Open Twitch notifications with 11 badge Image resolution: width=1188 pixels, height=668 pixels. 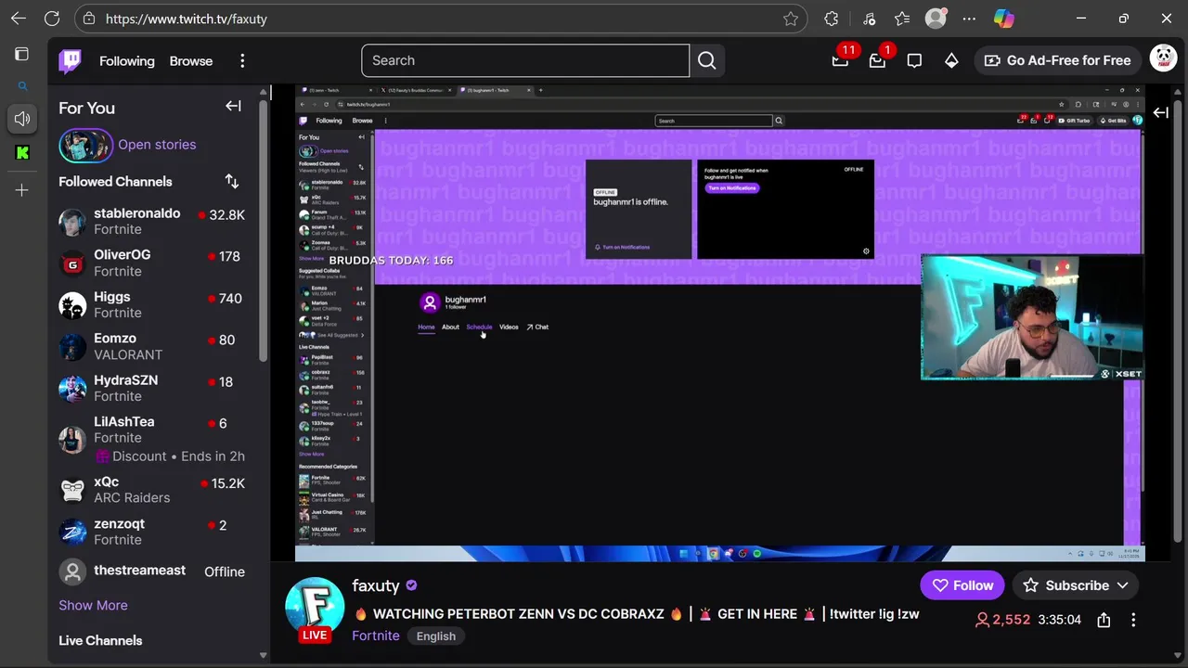click(840, 60)
